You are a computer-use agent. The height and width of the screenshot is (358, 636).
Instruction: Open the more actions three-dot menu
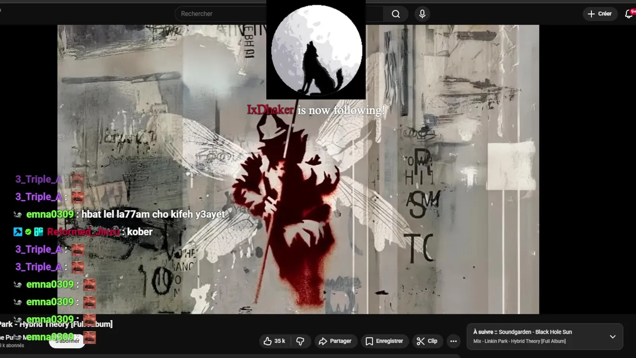(453, 341)
